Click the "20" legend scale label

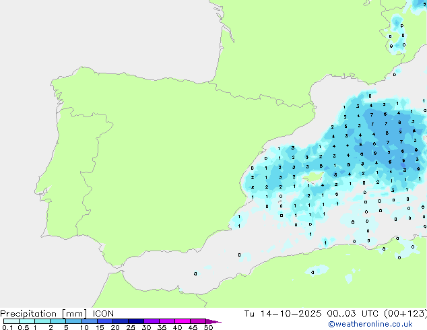[115, 327]
